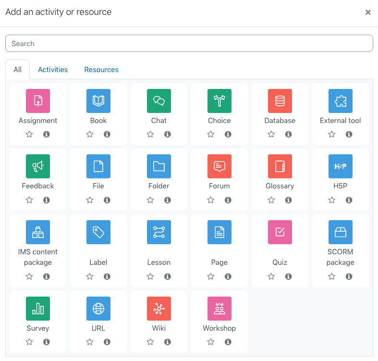Close the Add an activity dialog
Screen dimensions: 378x361
pos(368,12)
